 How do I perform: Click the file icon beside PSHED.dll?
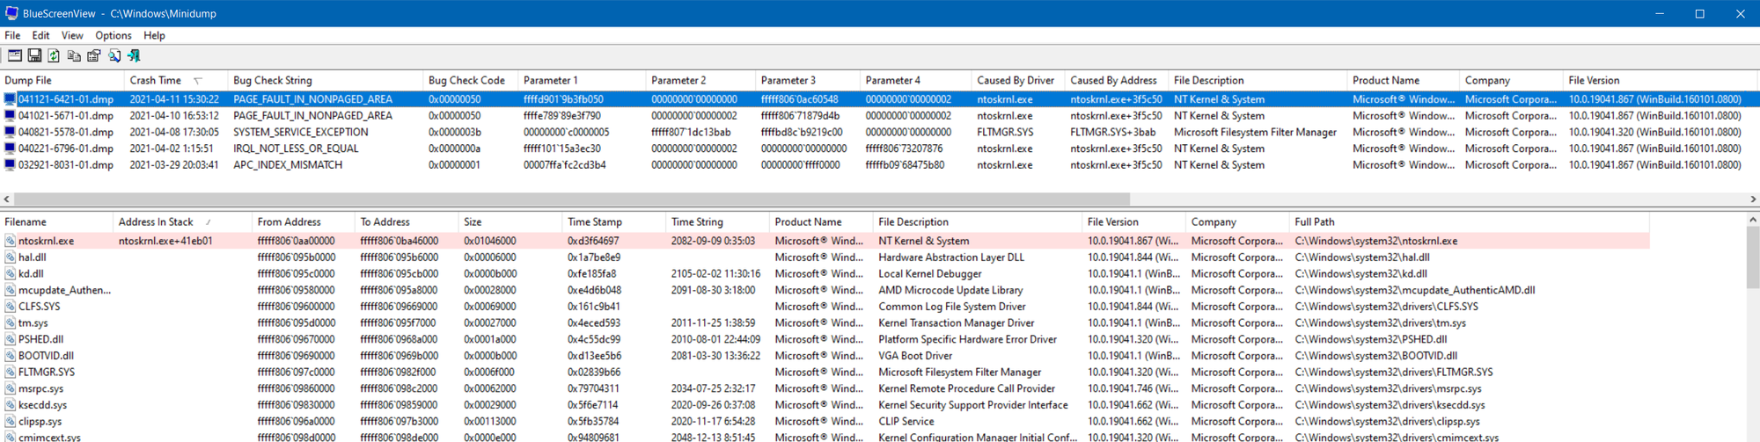pos(11,339)
